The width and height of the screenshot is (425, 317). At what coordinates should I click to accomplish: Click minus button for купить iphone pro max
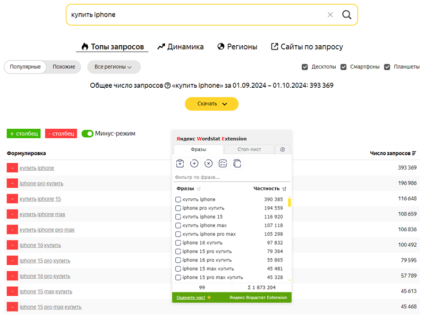pos(12,230)
